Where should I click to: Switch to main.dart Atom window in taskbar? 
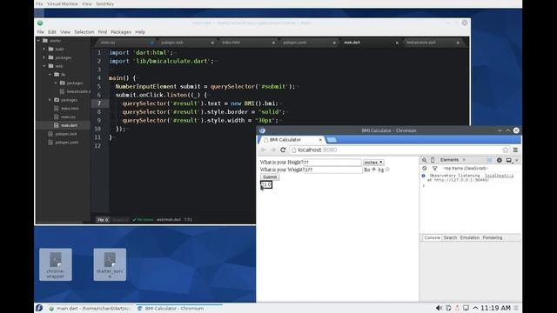pyautogui.click(x=91, y=309)
